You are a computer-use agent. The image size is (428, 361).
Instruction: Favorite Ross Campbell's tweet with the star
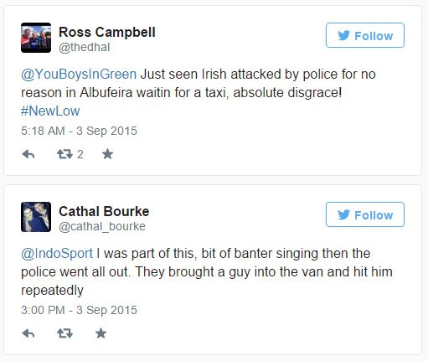click(107, 154)
